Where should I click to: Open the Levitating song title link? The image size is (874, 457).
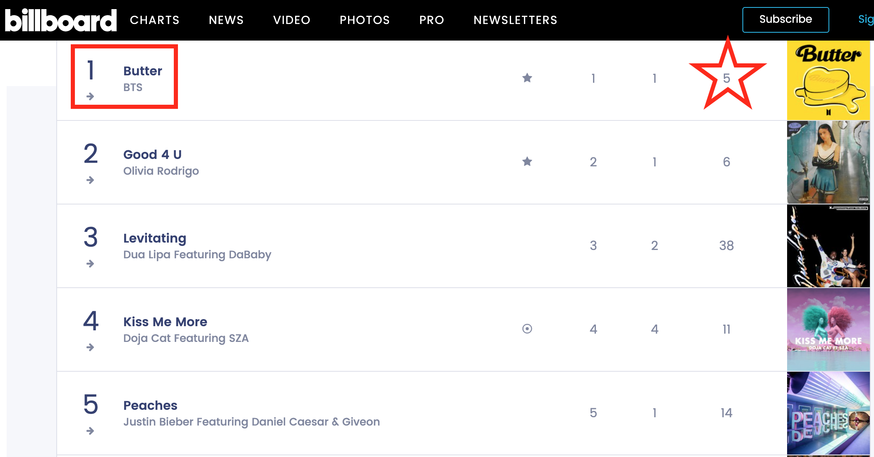point(155,238)
